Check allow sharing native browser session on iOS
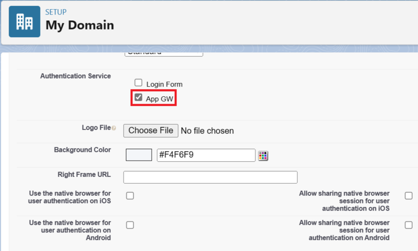The height and width of the screenshot is (251, 418). pyautogui.click(x=409, y=196)
